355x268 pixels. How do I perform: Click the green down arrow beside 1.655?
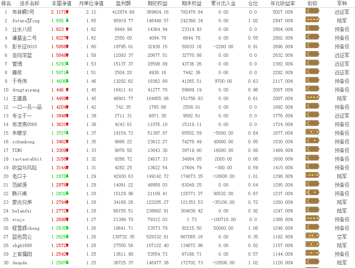67,20
